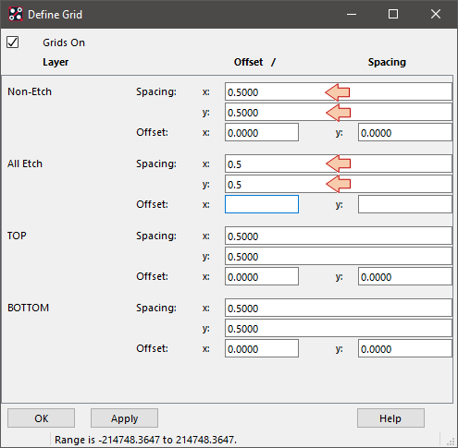Click TOP layer Spacing y field
Image resolution: width=458 pixels, height=448 pixels.
point(339,256)
